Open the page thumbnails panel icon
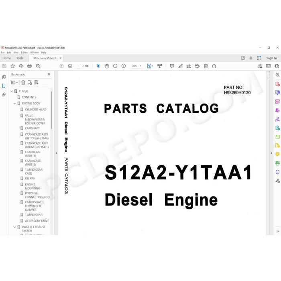 4,77
